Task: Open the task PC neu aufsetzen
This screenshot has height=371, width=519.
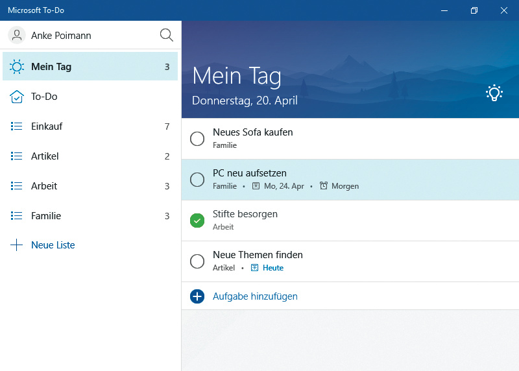Action: tap(350, 180)
